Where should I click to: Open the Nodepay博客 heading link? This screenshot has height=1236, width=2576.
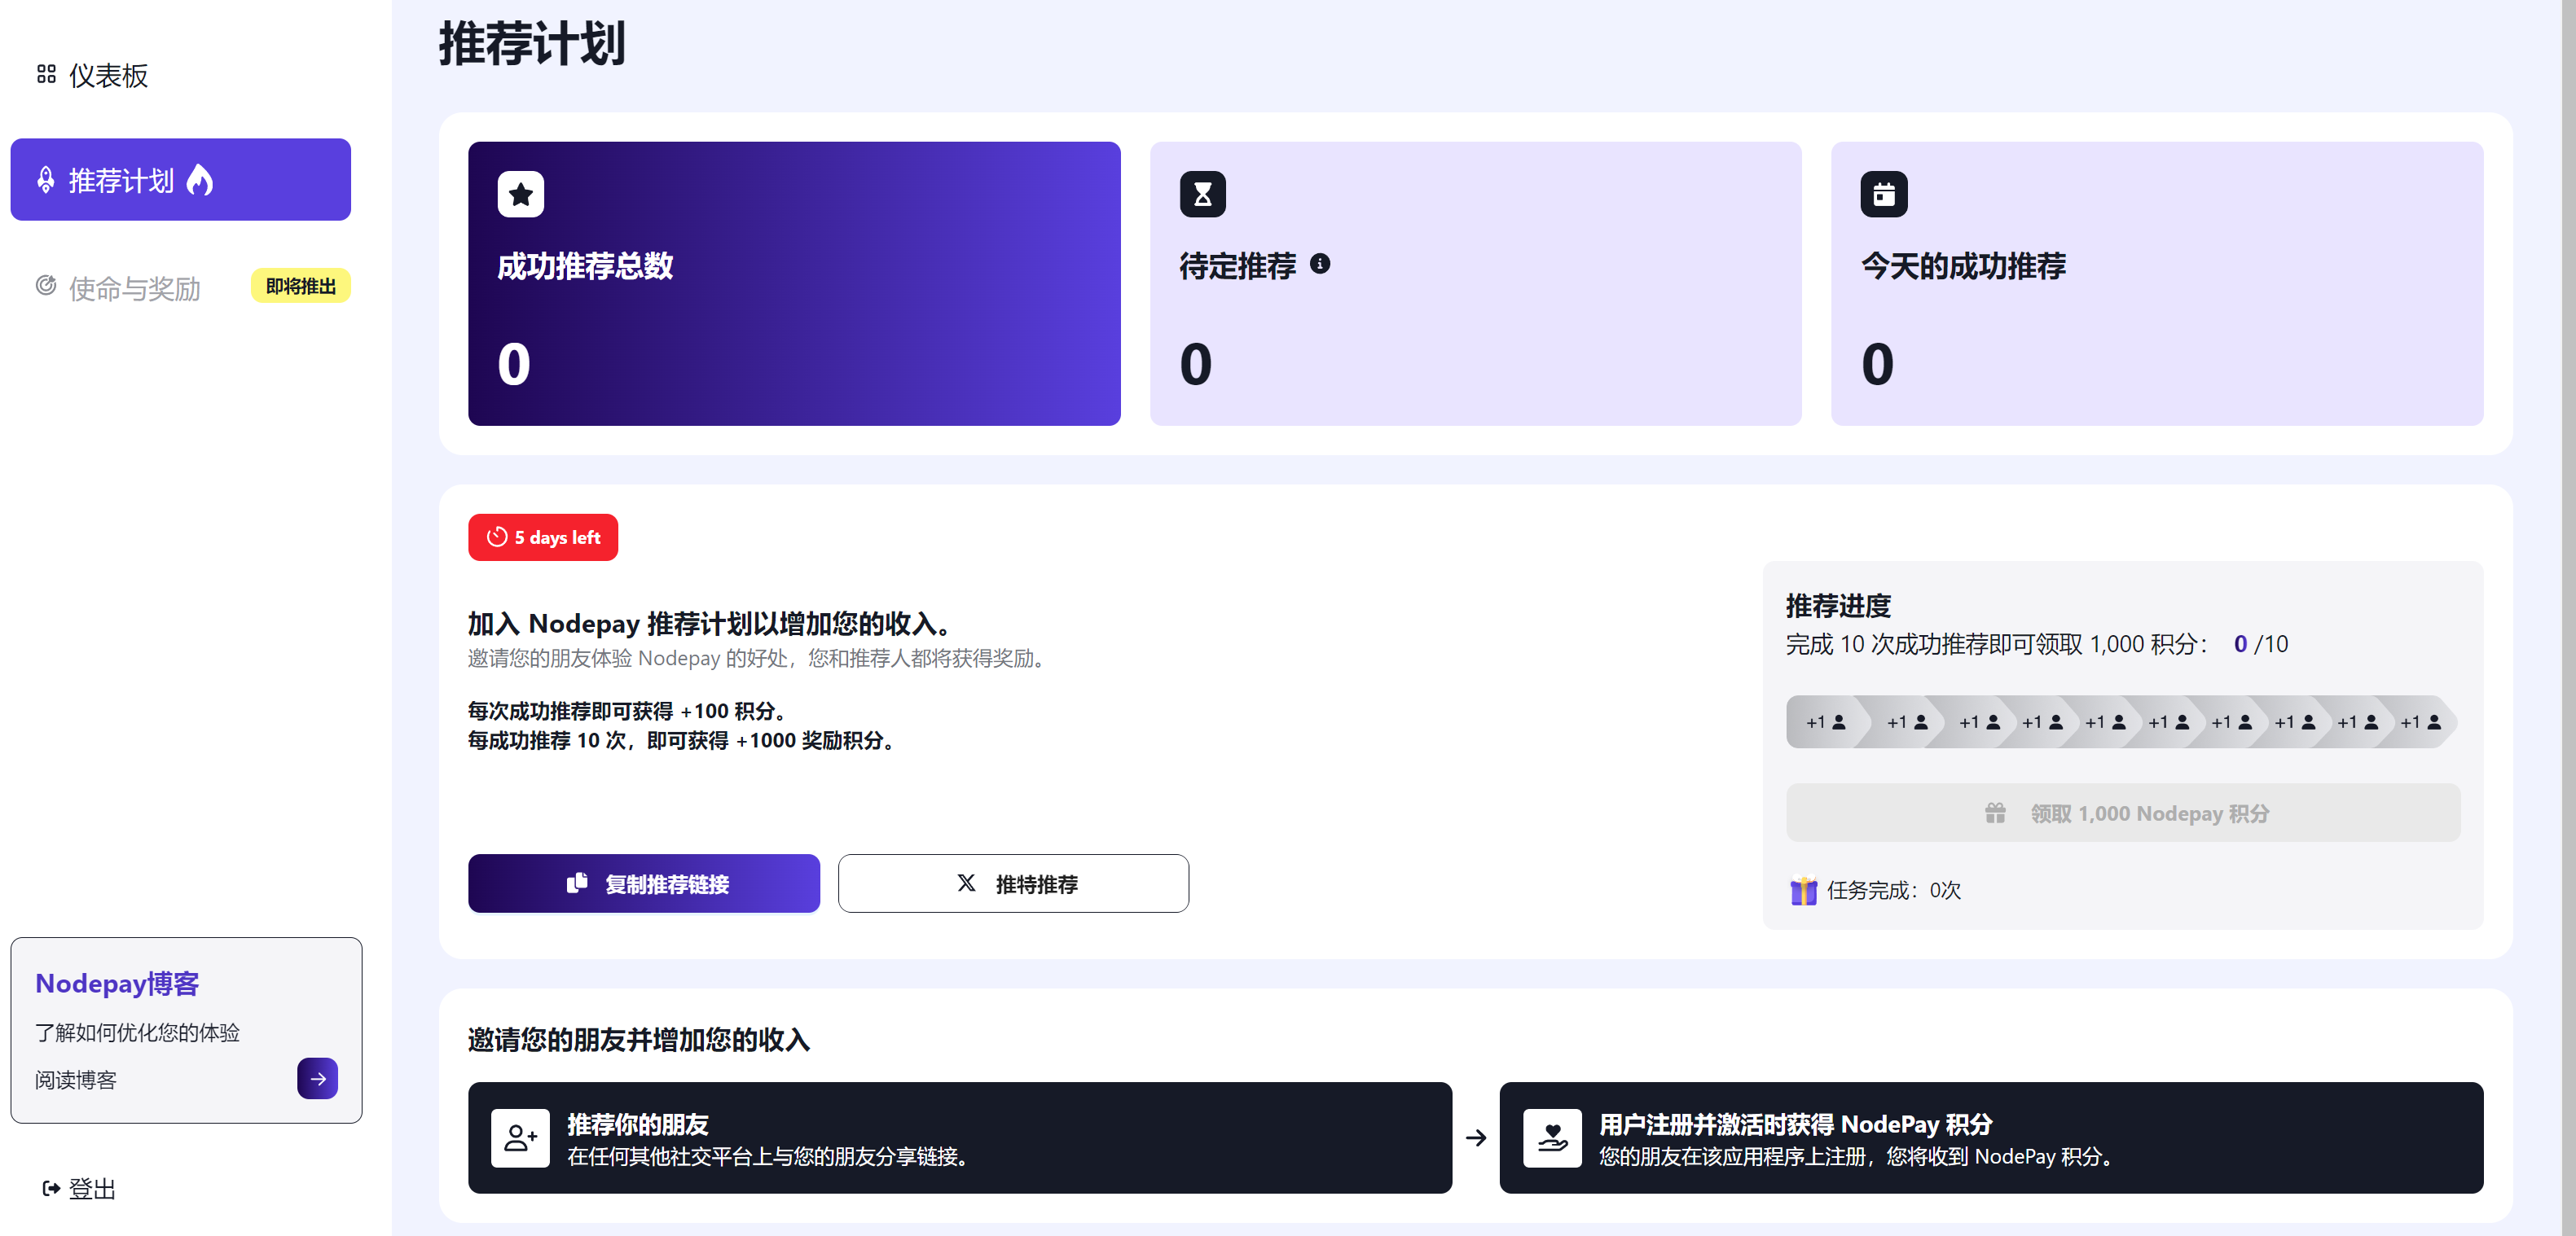click(117, 984)
